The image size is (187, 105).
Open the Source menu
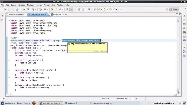(x=14, y=5)
